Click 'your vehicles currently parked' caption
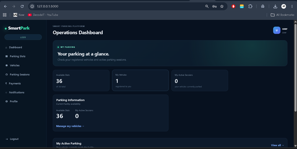Viewport: 297px width, 149px height. [188, 87]
